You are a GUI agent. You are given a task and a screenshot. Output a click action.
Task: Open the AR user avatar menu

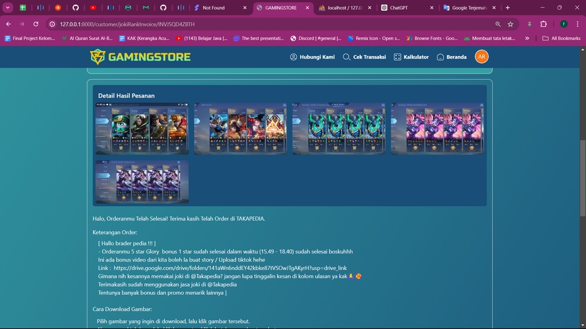point(482,57)
